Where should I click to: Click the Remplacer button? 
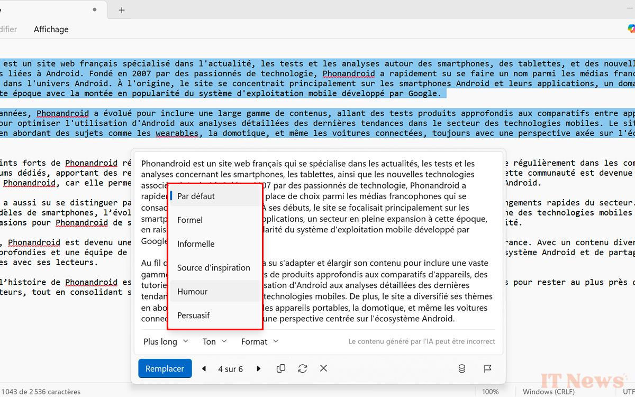pos(165,368)
